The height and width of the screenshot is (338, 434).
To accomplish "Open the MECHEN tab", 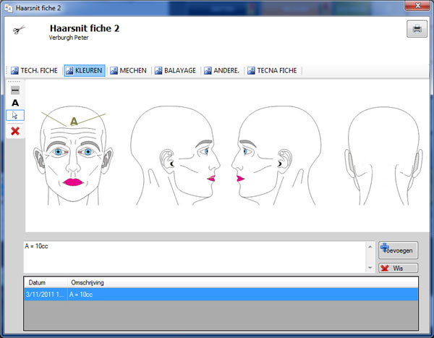I will 129,71.
